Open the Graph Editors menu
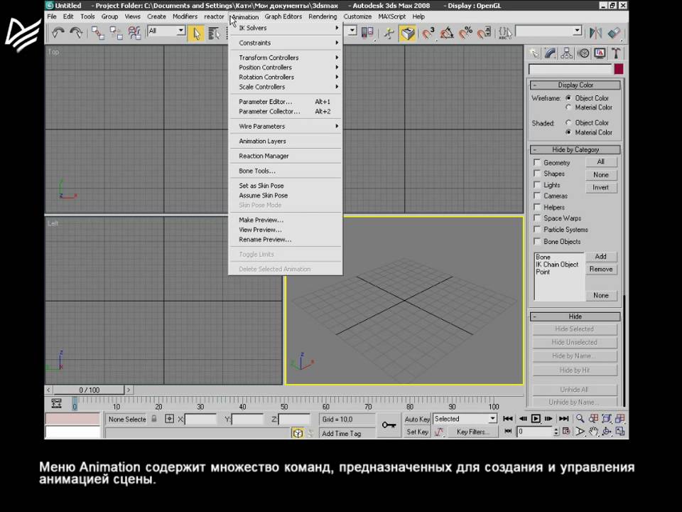 (x=283, y=16)
